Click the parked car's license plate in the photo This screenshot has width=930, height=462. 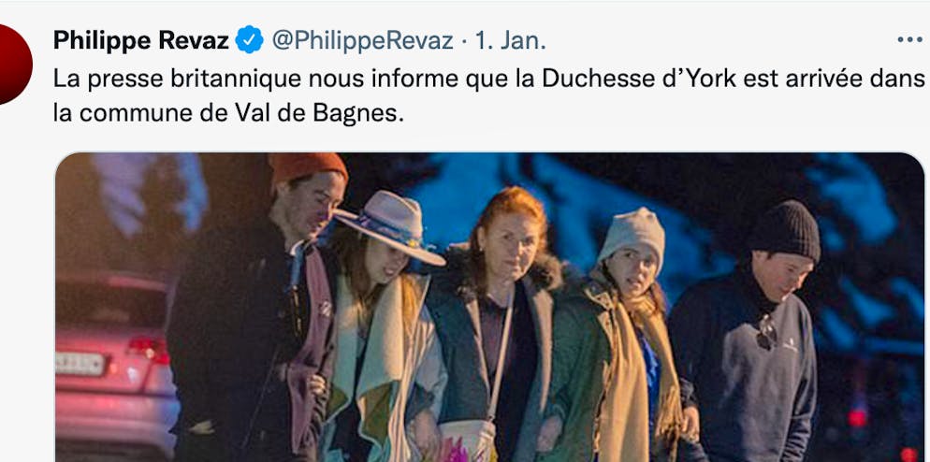80,363
